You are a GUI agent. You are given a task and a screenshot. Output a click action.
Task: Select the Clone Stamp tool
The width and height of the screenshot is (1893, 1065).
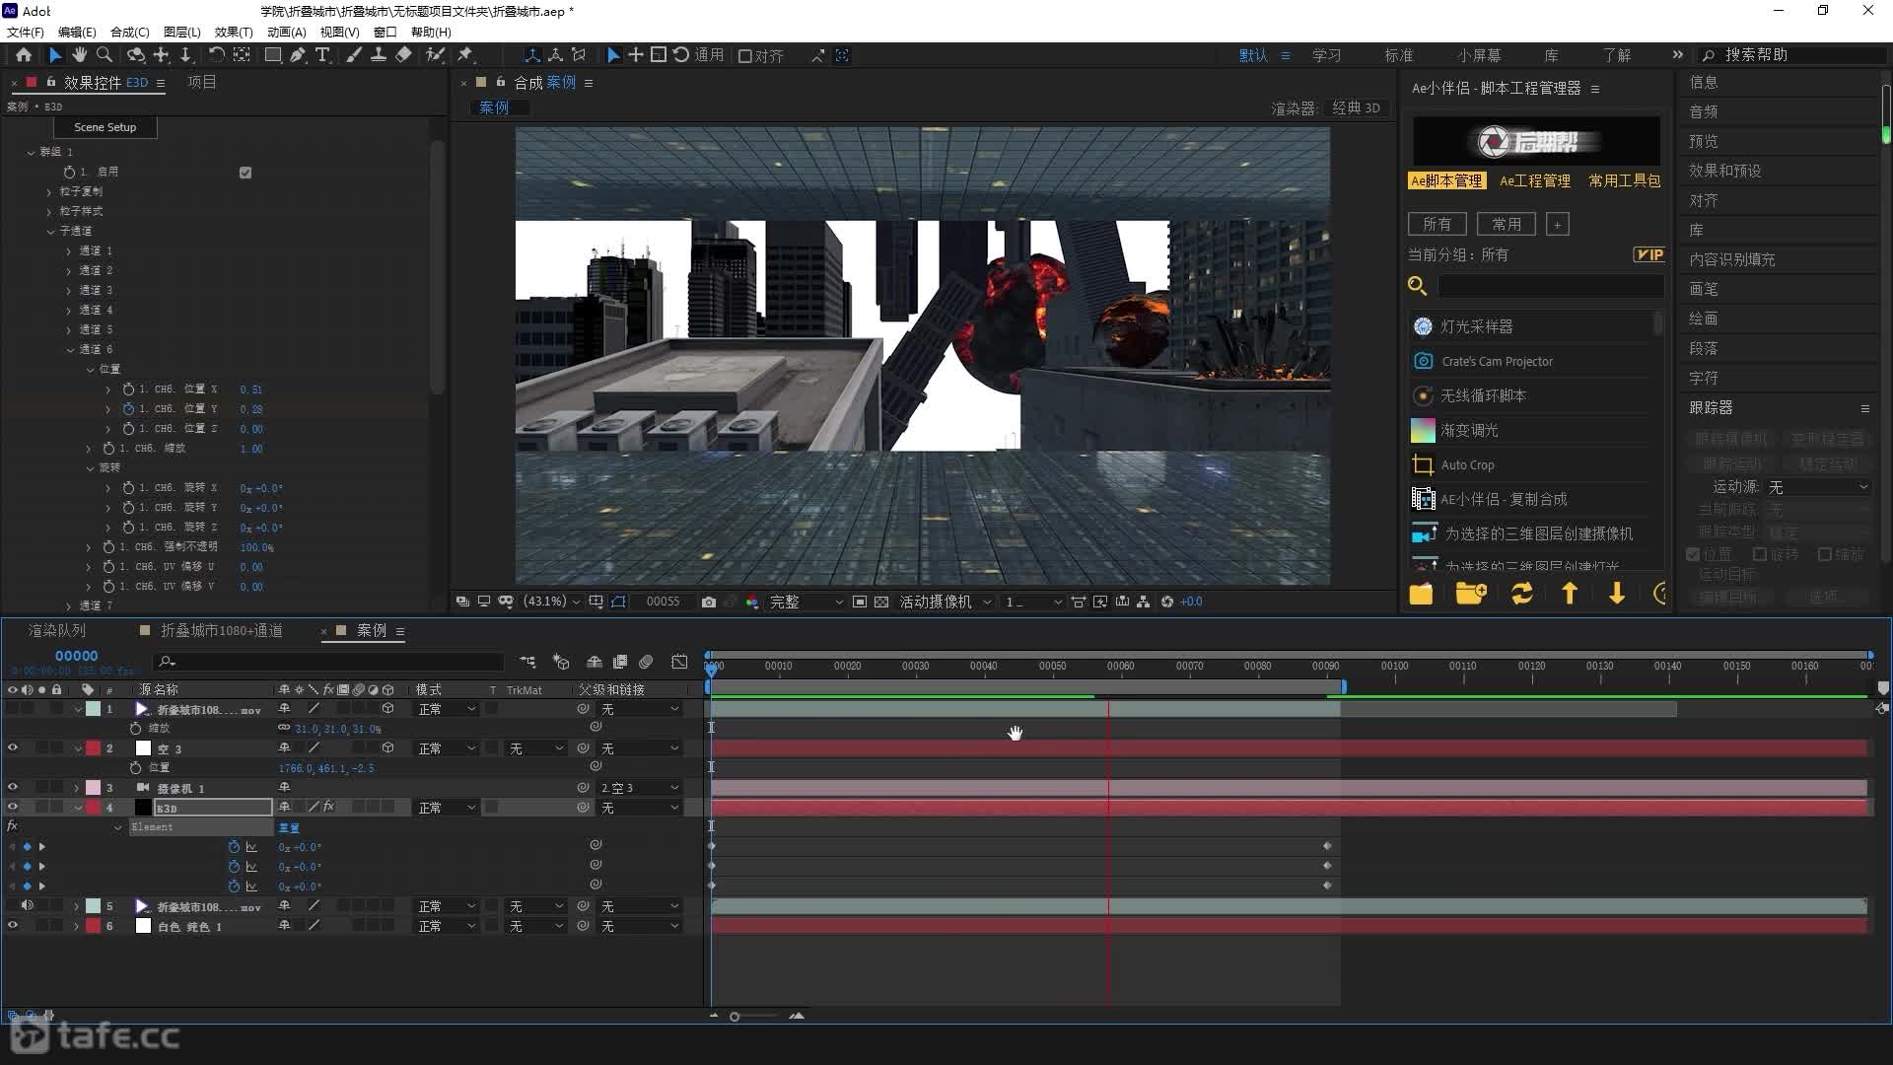[378, 55]
